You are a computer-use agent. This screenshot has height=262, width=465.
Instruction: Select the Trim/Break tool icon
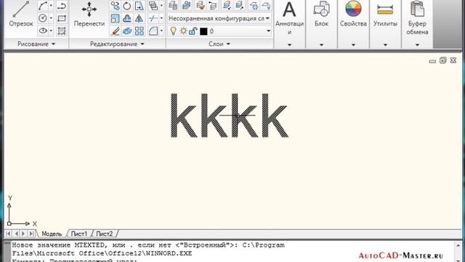(153, 18)
